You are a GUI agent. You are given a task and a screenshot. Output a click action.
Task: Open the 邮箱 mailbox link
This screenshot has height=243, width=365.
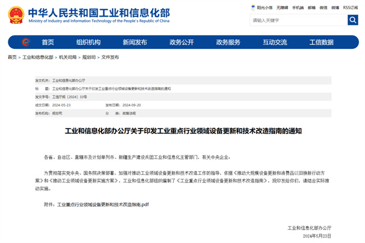pos(312,8)
